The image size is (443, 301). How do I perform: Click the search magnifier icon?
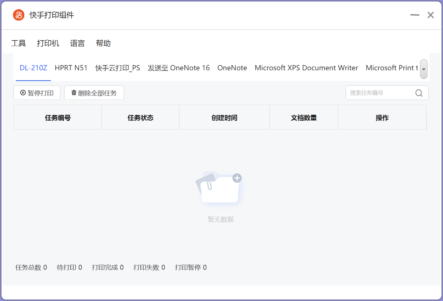pos(419,93)
